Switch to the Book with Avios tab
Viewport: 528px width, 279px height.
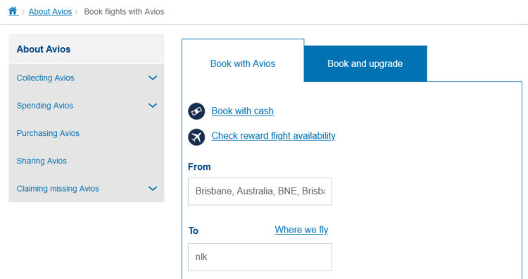pyautogui.click(x=243, y=63)
